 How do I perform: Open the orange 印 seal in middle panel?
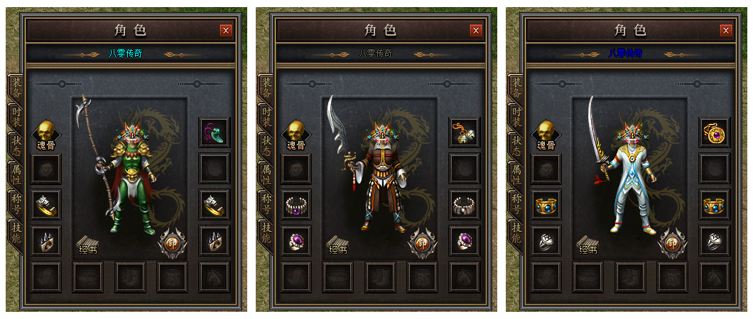click(422, 243)
